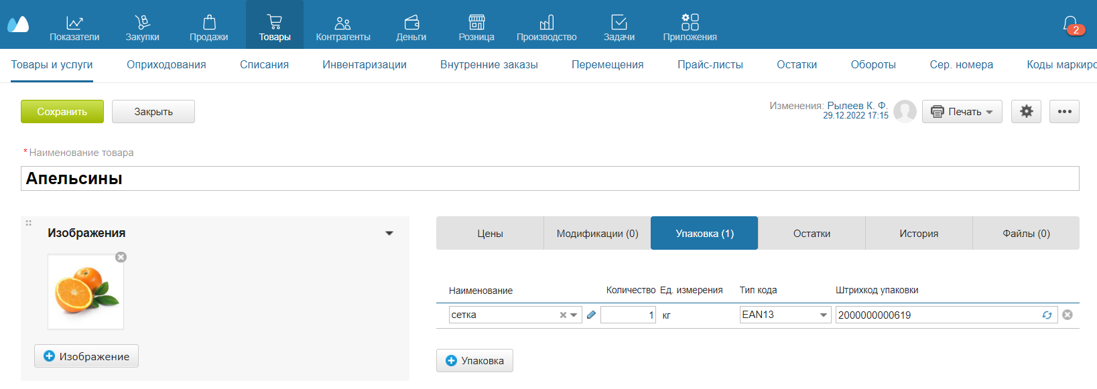Open the three-dots more actions menu
Viewport: 1097px width, 389px height.
tap(1064, 112)
